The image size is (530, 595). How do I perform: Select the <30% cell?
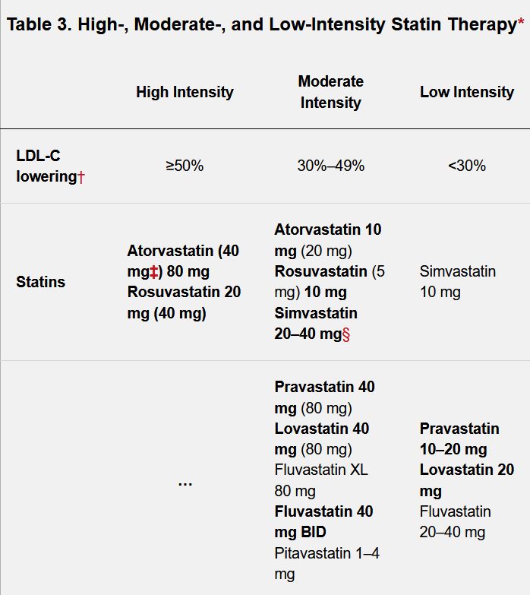(x=466, y=166)
